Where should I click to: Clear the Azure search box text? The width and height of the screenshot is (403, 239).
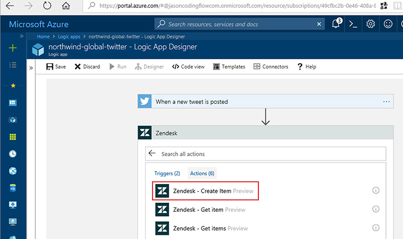tap(318, 24)
